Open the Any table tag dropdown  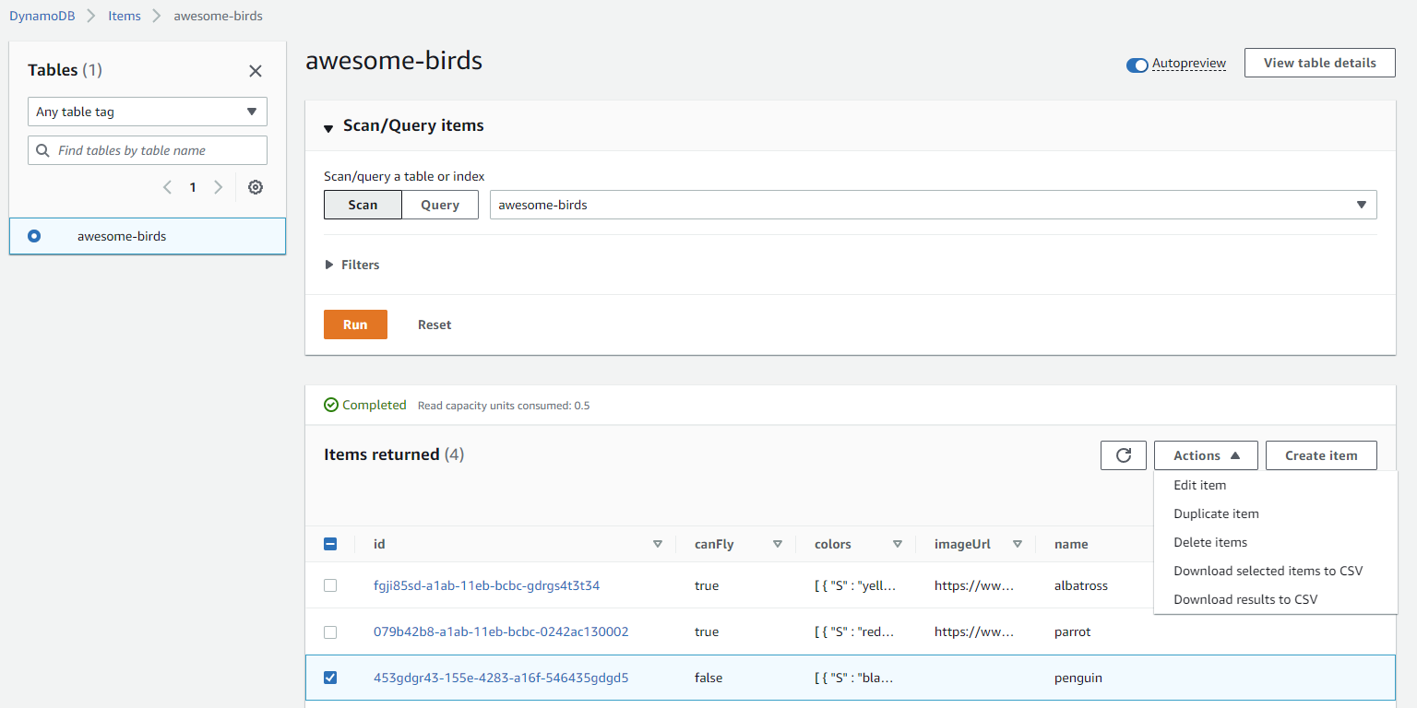148,112
